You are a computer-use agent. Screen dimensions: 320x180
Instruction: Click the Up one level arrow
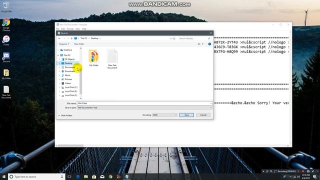pos(71,38)
